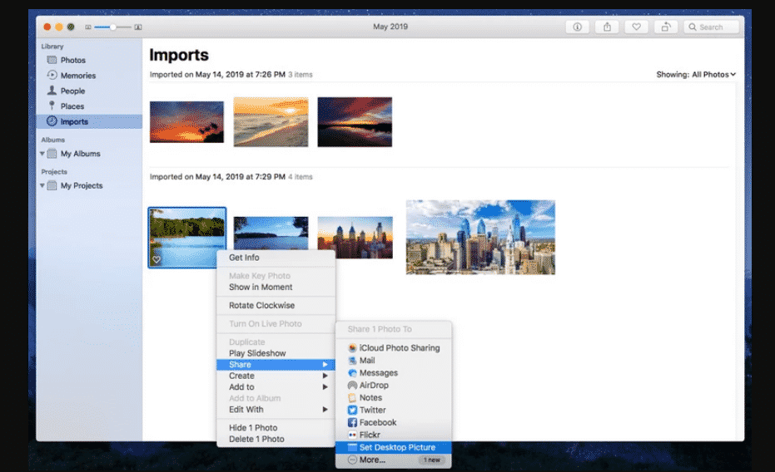Click More... in the share submenu
Image resolution: width=775 pixels, height=472 pixels.
pyautogui.click(x=372, y=460)
